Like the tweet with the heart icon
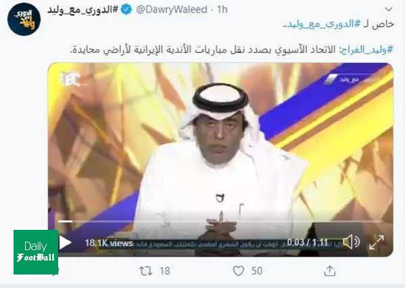The height and width of the screenshot is (288, 406). click(x=238, y=271)
